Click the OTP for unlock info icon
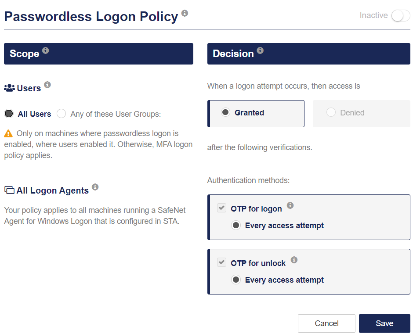Image resolution: width=413 pixels, height=334 pixels. (x=293, y=259)
